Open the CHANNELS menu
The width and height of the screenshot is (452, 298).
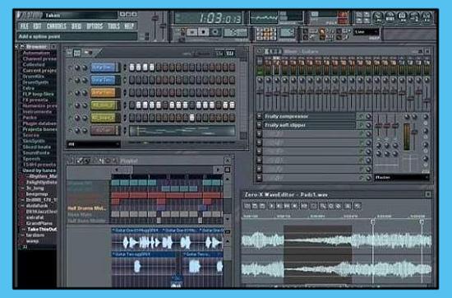click(x=57, y=26)
